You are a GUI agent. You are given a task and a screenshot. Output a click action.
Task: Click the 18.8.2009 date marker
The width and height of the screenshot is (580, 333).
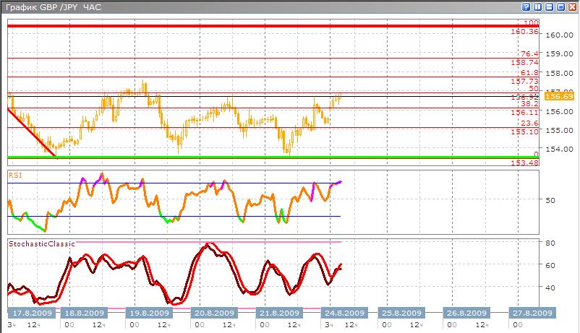pyautogui.click(x=85, y=313)
